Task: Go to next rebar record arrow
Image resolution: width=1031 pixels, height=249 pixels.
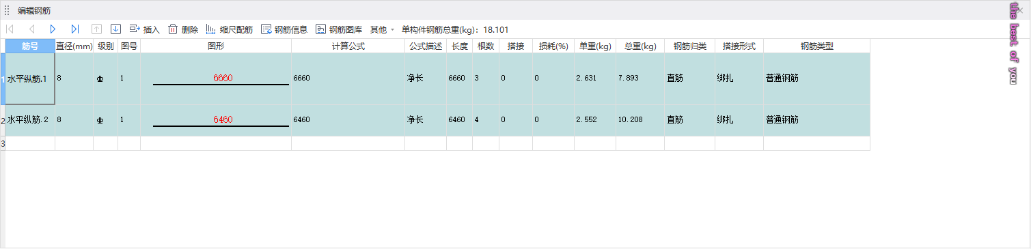Action: tap(53, 29)
